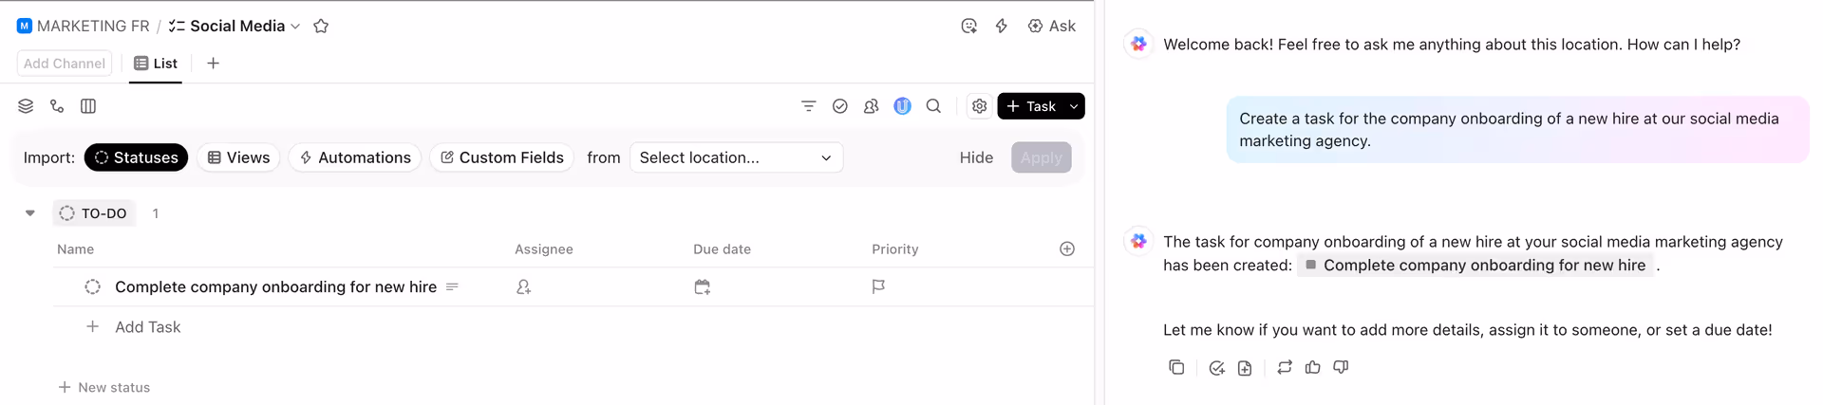
Task: Click the lightning bolt automations icon
Action: (x=1001, y=27)
